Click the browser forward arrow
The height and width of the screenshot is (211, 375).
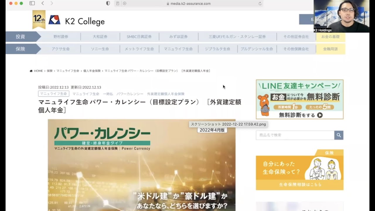pos(52,3)
